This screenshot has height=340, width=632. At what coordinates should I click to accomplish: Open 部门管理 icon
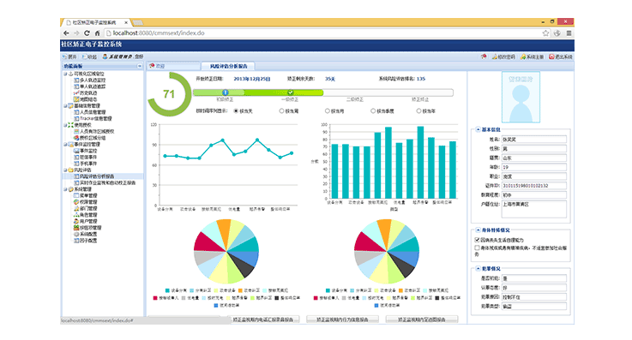76,208
